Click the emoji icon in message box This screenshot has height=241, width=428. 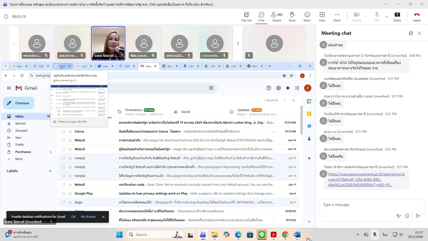pos(407,216)
